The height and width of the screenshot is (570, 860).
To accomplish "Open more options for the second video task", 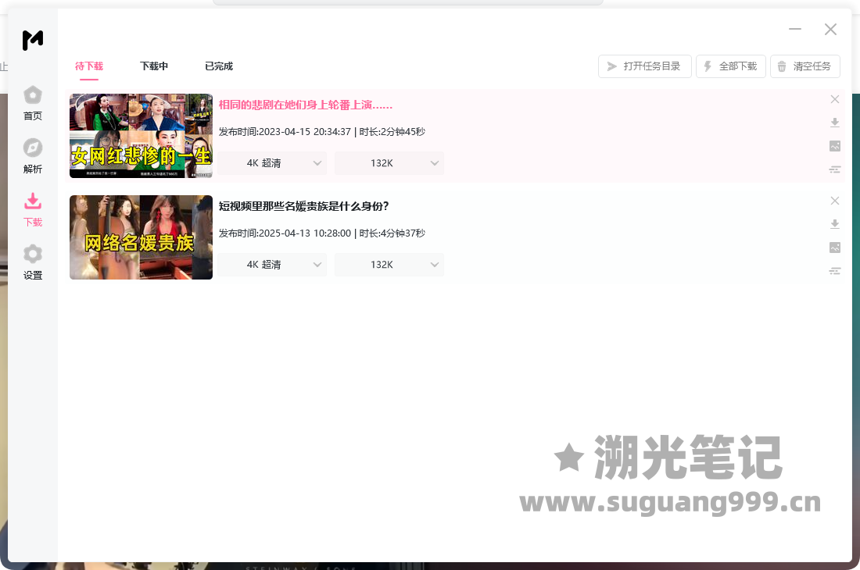I will tap(835, 271).
